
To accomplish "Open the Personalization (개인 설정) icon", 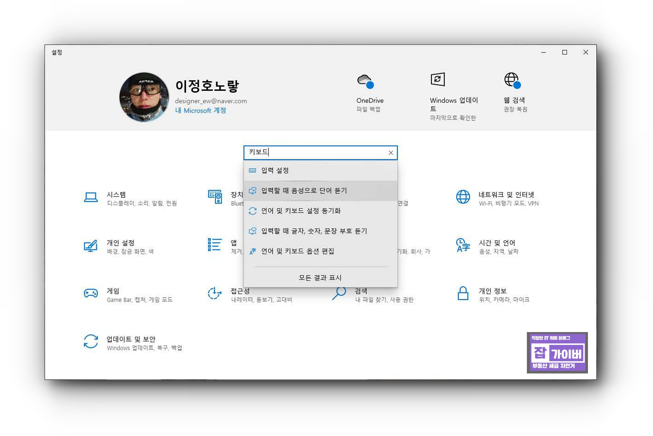I will (91, 246).
